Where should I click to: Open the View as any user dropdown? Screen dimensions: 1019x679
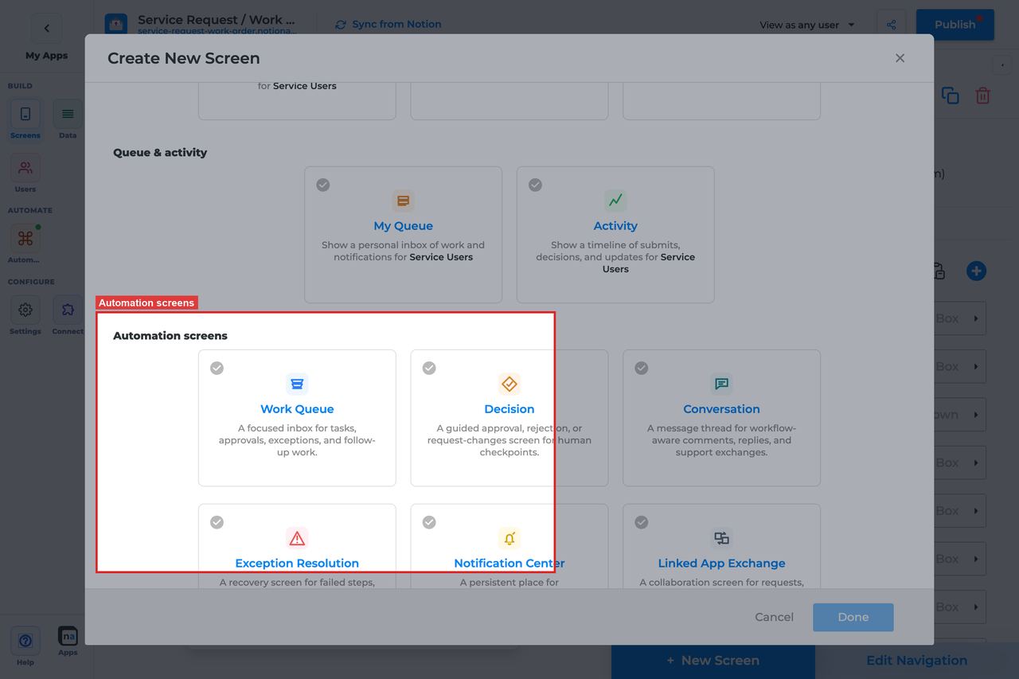(807, 25)
